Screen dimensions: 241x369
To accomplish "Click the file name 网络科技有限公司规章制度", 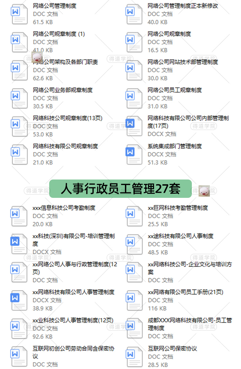I will 65,146.
